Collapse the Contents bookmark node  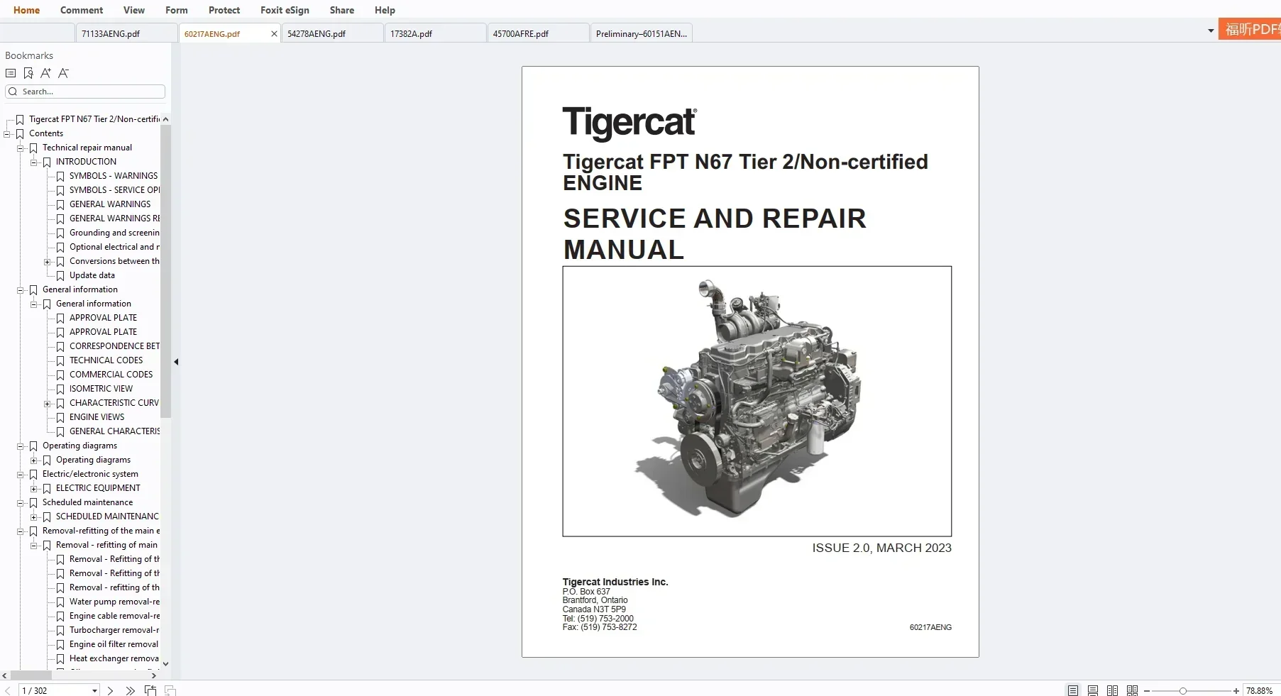coord(6,133)
